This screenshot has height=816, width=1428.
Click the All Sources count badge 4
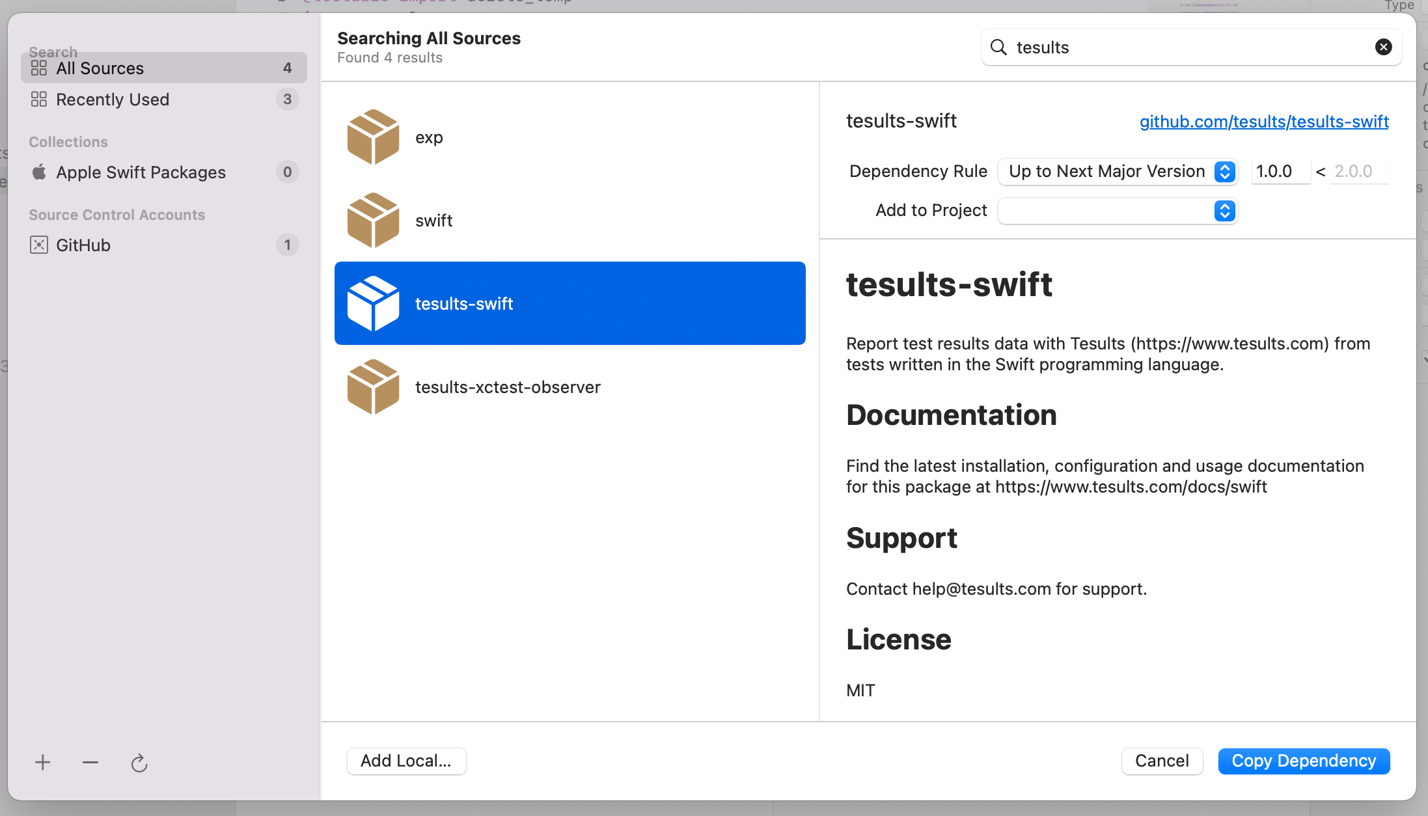pyautogui.click(x=287, y=68)
